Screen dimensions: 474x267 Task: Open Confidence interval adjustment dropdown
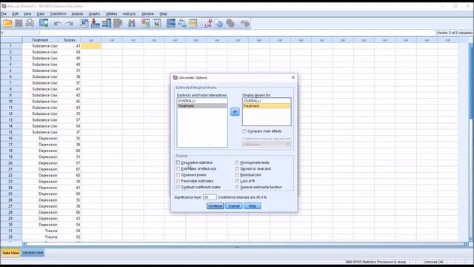[x=267, y=145]
